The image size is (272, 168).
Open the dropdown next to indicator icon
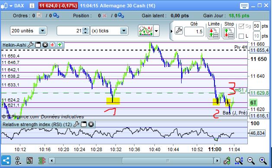157,31
